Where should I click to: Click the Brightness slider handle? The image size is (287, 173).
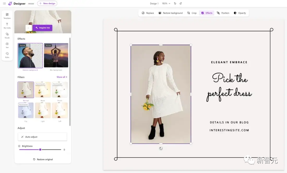[40, 150]
